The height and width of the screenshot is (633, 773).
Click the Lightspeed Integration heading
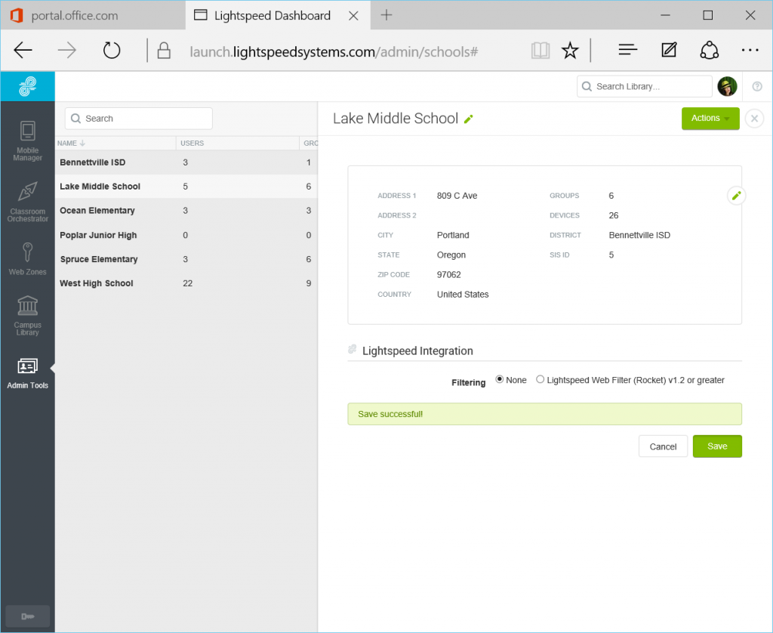pos(417,350)
